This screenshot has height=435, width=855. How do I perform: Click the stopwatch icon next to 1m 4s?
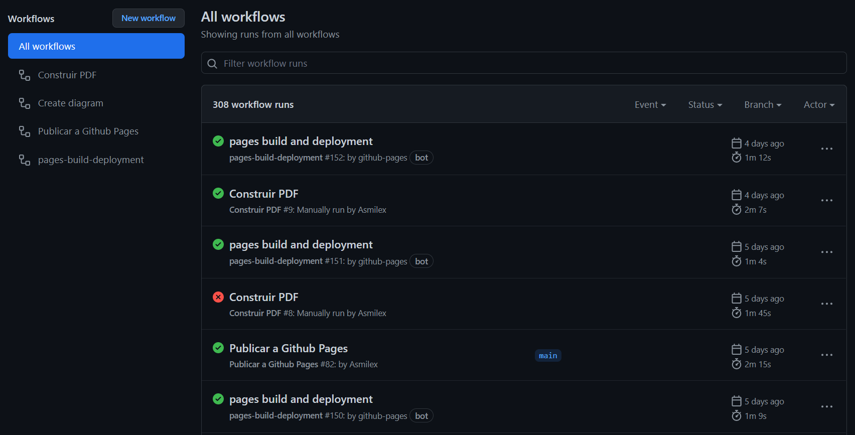[737, 261]
